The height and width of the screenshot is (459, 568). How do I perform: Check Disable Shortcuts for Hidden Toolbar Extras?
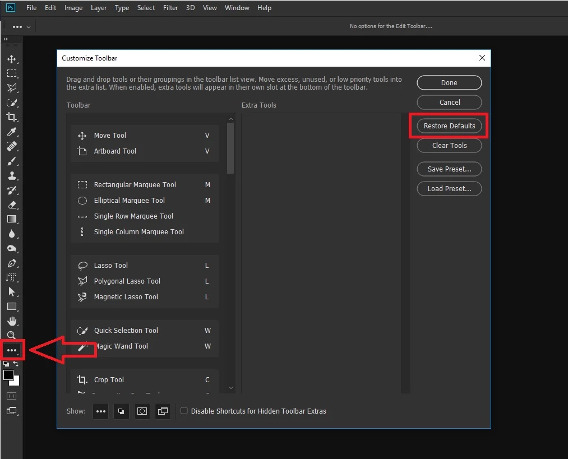pos(184,411)
